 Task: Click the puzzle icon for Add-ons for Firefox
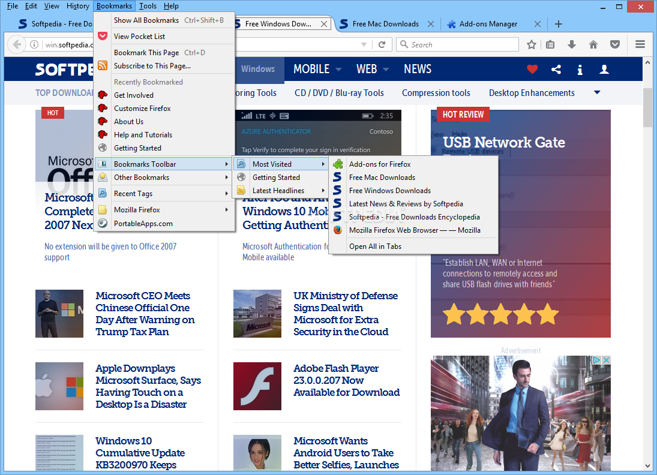click(338, 164)
